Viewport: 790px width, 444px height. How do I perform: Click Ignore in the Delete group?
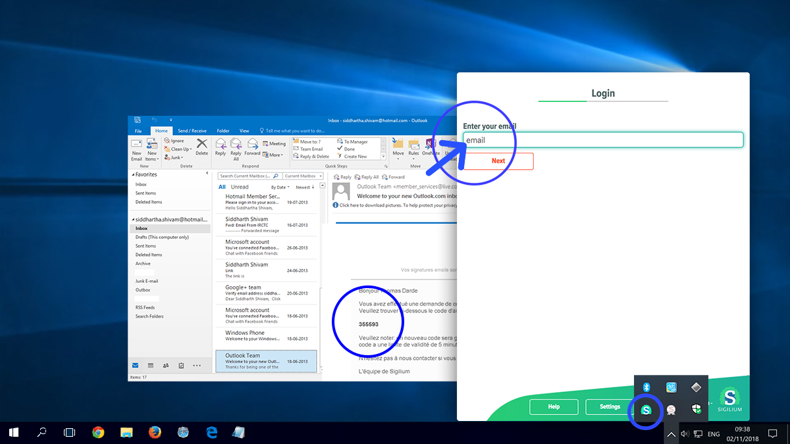click(x=173, y=141)
